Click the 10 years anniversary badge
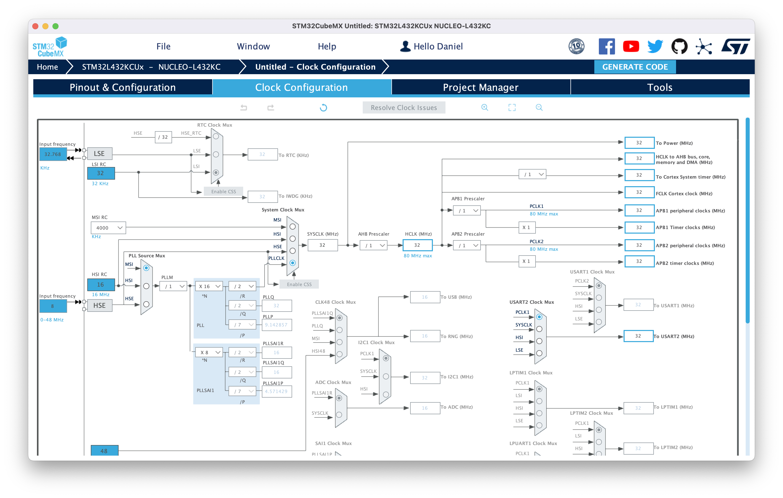The image size is (783, 498). point(576,46)
